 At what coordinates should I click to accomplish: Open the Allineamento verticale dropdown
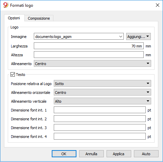pos(102,101)
